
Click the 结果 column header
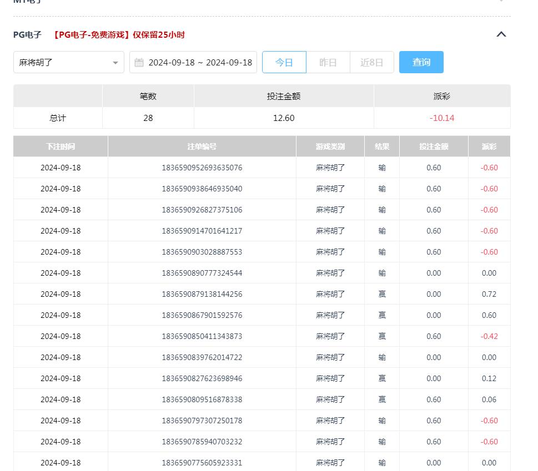(x=381, y=146)
